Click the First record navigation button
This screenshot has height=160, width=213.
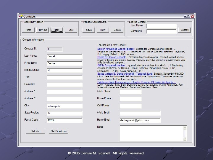click(x=28, y=30)
